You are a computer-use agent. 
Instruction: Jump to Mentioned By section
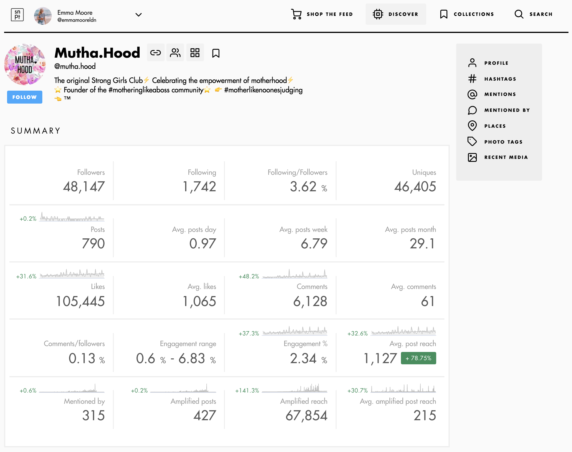click(x=507, y=110)
